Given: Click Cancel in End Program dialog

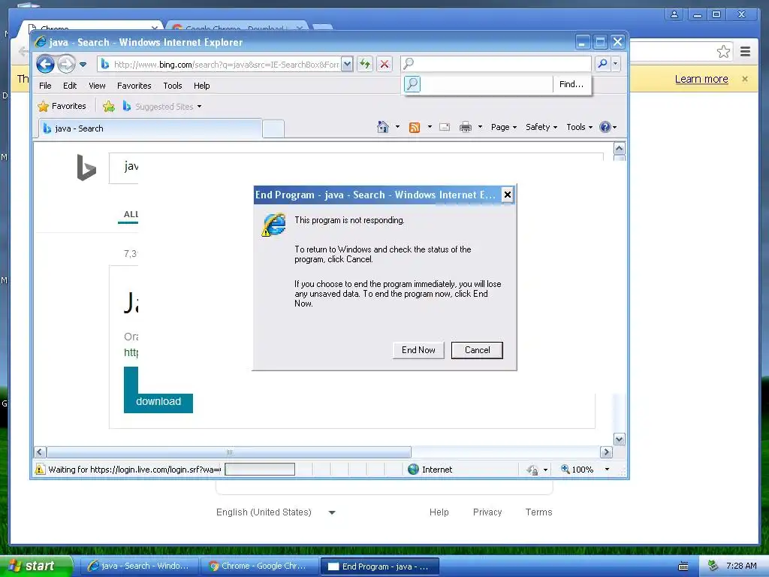Looking at the screenshot, I should coord(477,350).
